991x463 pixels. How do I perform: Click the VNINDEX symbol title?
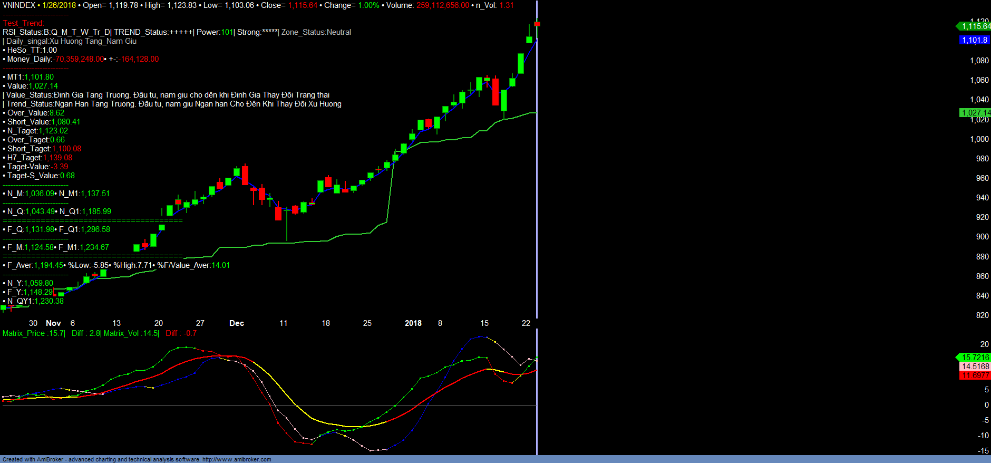click(19, 5)
